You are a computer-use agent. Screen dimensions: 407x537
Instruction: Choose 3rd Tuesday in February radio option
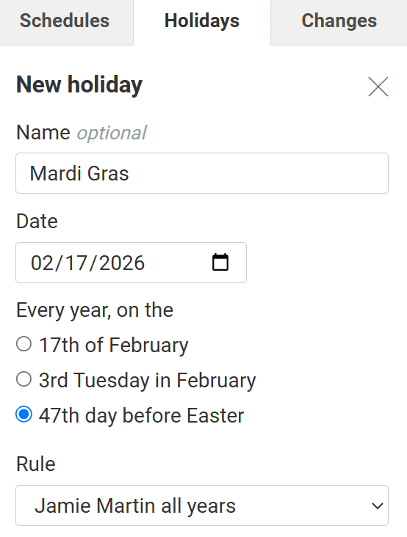(24, 379)
